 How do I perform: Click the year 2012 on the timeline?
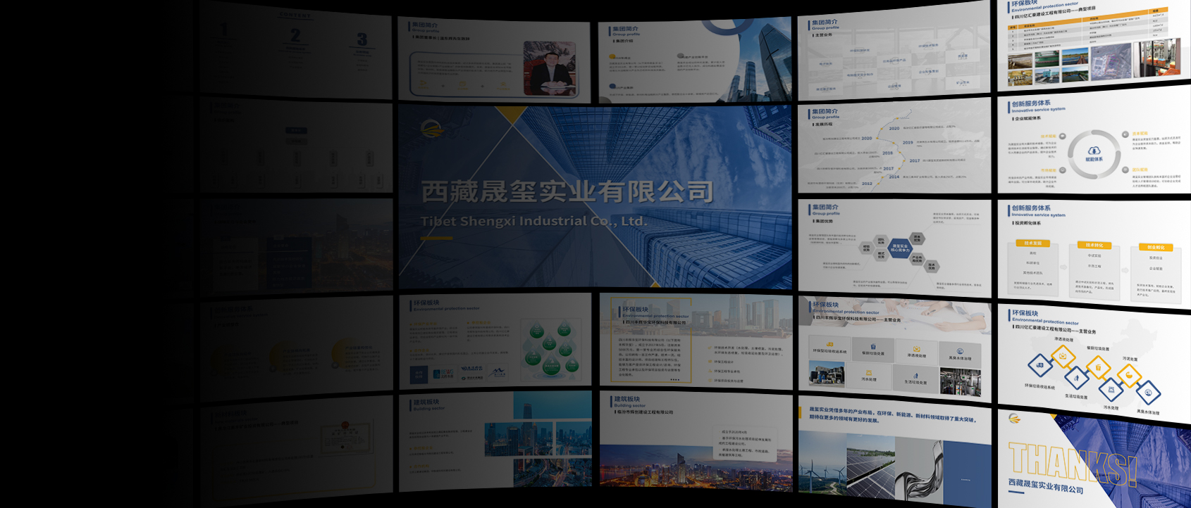[x=867, y=184]
